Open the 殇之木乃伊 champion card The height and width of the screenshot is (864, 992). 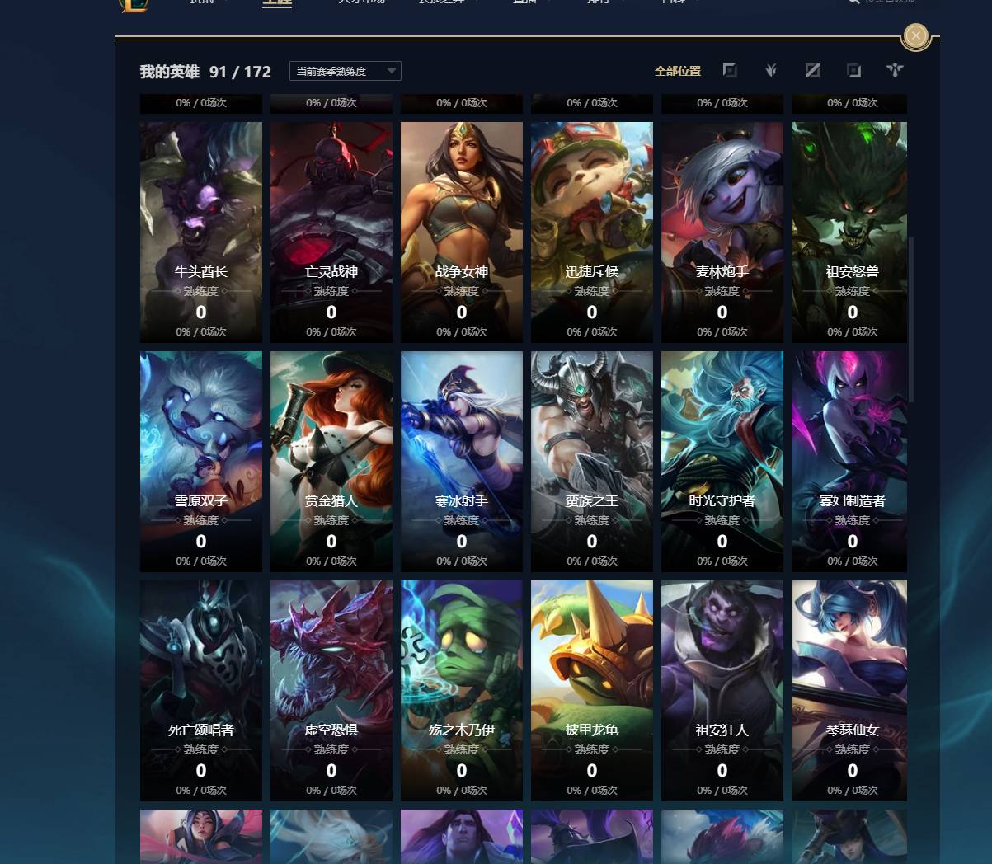click(462, 691)
